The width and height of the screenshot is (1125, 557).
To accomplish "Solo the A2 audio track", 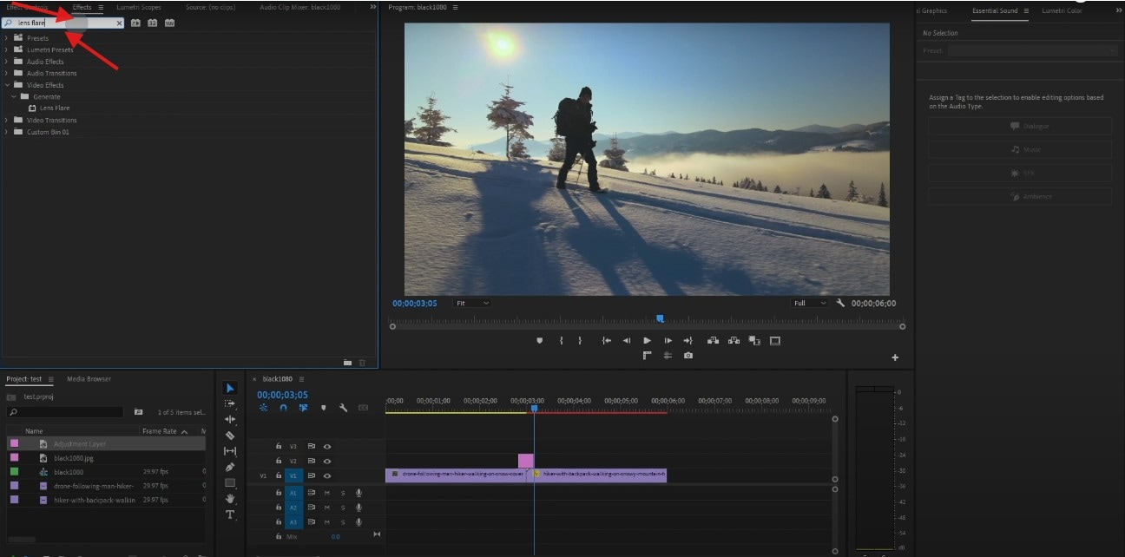I will pyautogui.click(x=343, y=507).
